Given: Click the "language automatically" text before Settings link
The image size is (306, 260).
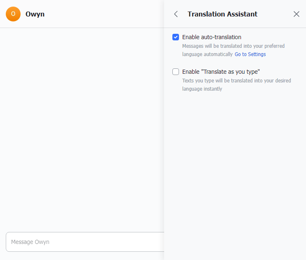Looking at the screenshot, I should pos(207,54).
